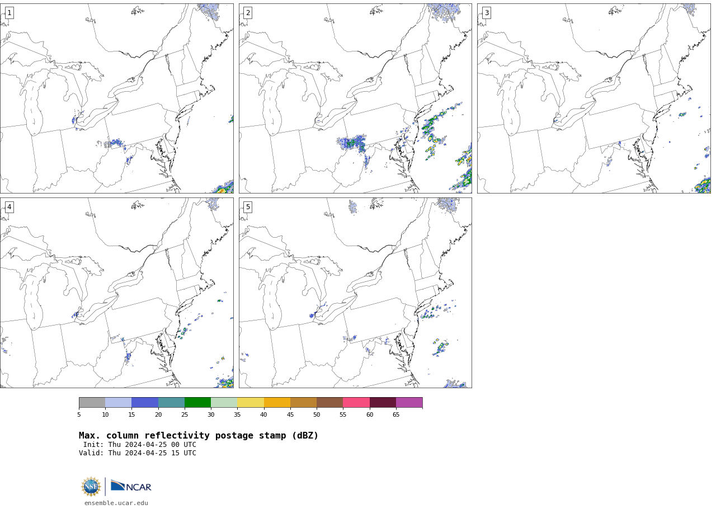Screen dimensions: 716x509
Task: Select the dark green 25-30 dBZ swatch
Action: coord(197,403)
